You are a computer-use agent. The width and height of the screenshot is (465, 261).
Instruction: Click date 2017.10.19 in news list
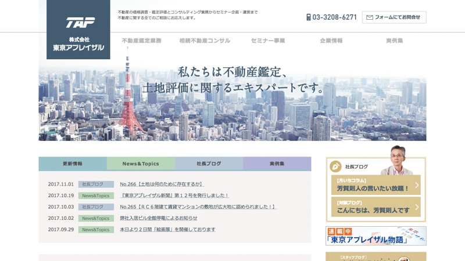[61, 195]
